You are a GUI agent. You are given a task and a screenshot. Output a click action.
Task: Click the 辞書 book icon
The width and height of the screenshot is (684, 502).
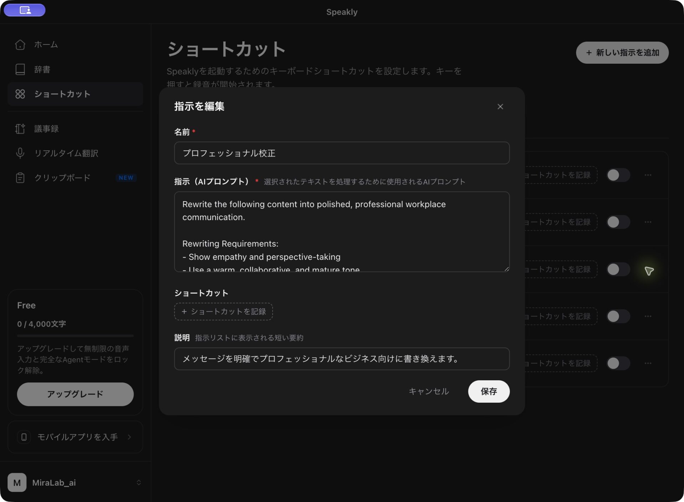coord(20,69)
